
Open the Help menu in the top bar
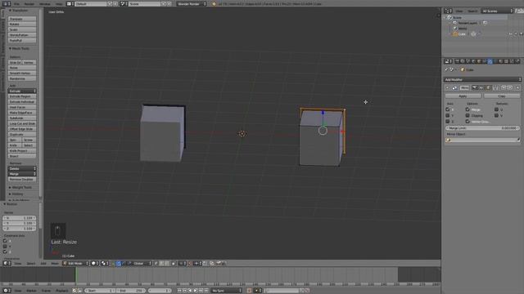59,3
